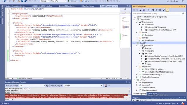This screenshot has width=187, height=105.
Task: Click the Package Manager settings gear icon
Action: pyautogui.click(x=47, y=85)
